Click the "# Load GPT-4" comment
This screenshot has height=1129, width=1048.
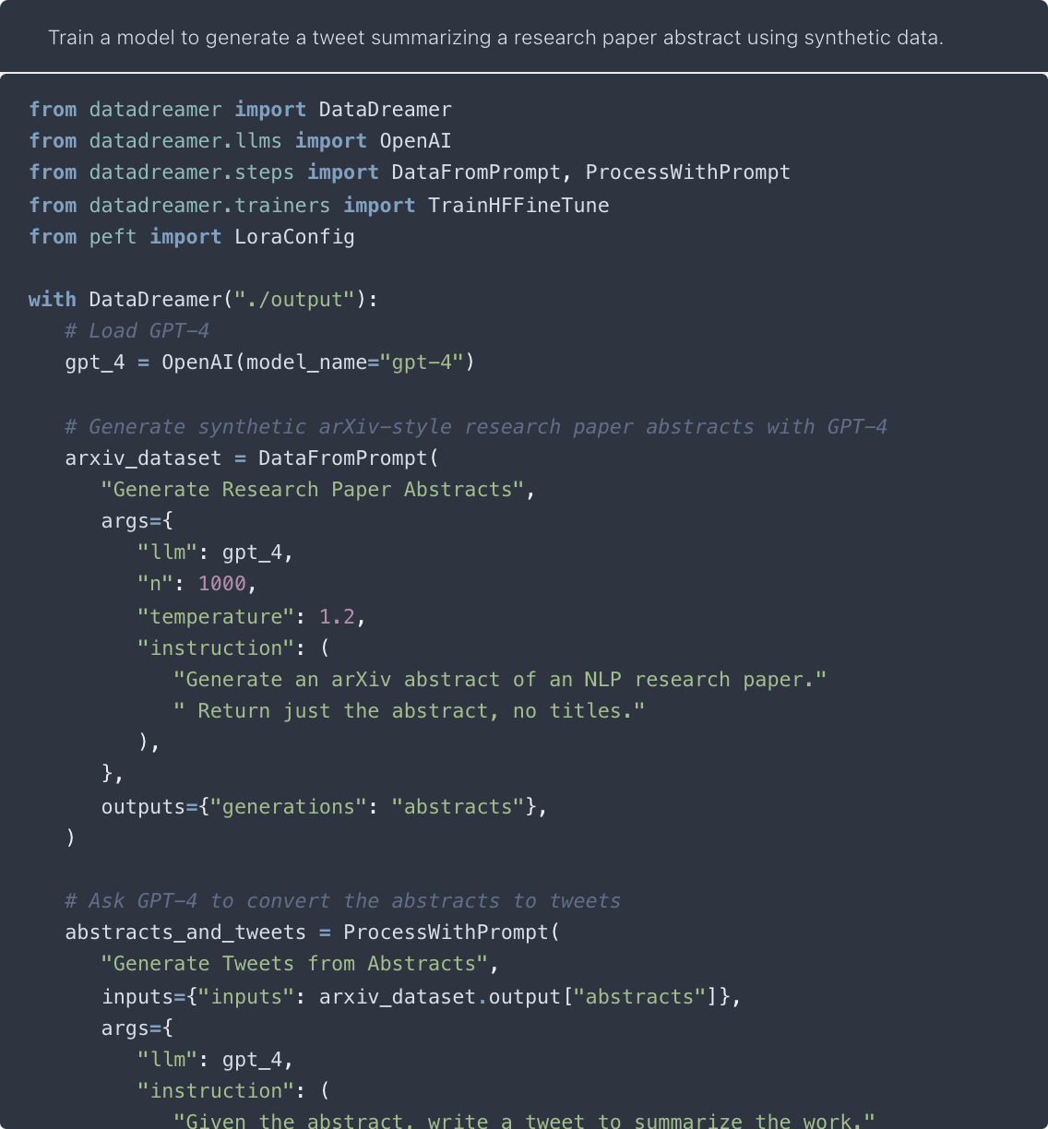[137, 331]
